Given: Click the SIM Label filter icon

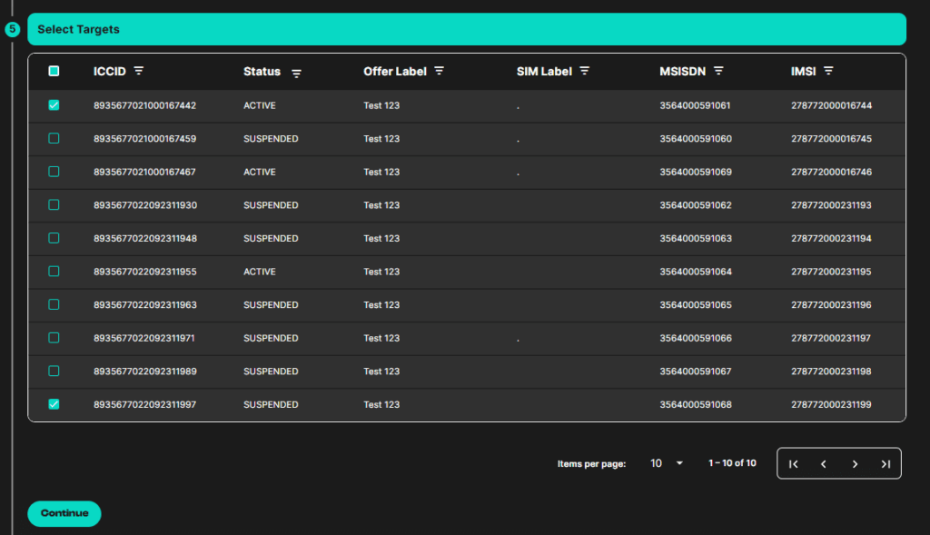Looking at the screenshot, I should pos(585,71).
